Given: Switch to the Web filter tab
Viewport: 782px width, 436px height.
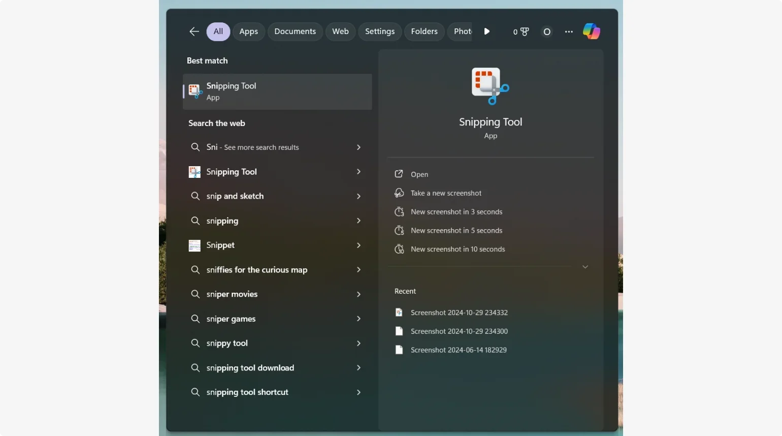Looking at the screenshot, I should [x=340, y=32].
